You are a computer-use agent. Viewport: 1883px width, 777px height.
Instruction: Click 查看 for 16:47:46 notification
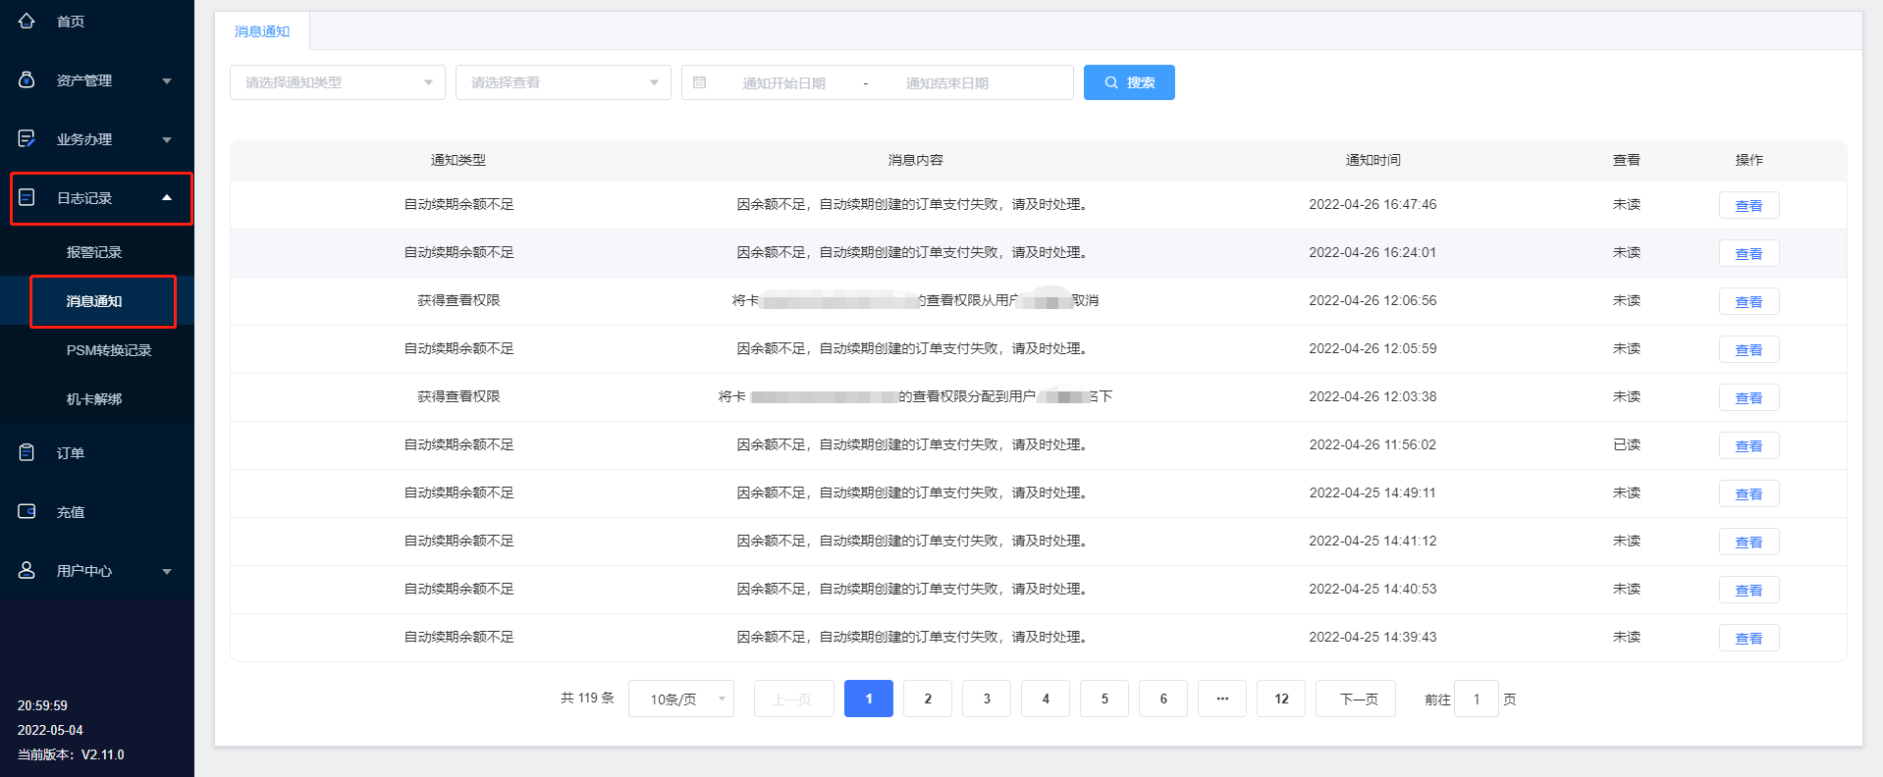pyautogui.click(x=1748, y=205)
